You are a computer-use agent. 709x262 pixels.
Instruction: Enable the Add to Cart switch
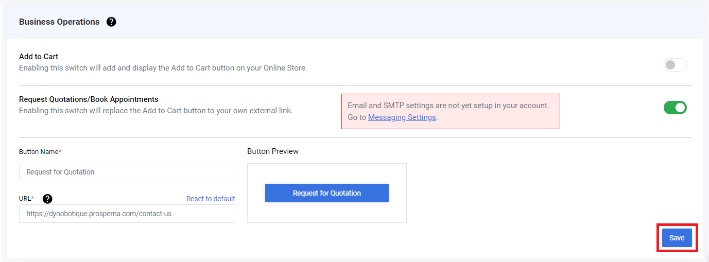(x=675, y=65)
